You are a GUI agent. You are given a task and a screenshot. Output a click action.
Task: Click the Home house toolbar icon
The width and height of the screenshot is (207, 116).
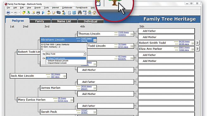pyautogui.click(x=94, y=13)
